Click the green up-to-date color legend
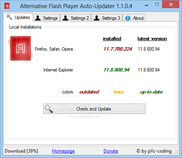Screen dimensions: 182x158 pos(151,92)
